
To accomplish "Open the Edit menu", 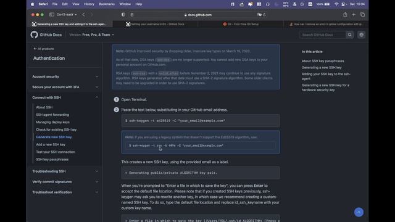I will [65, 4].
